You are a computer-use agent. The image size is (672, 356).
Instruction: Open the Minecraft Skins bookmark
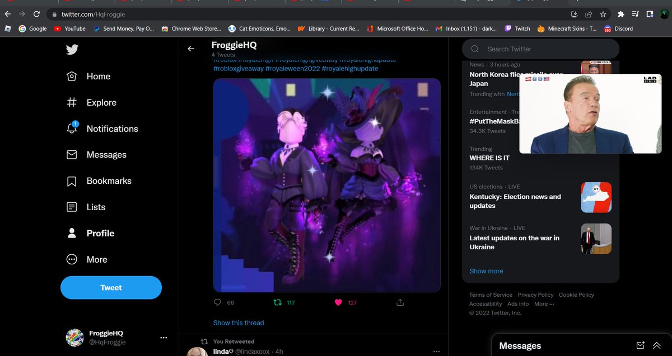coord(567,29)
